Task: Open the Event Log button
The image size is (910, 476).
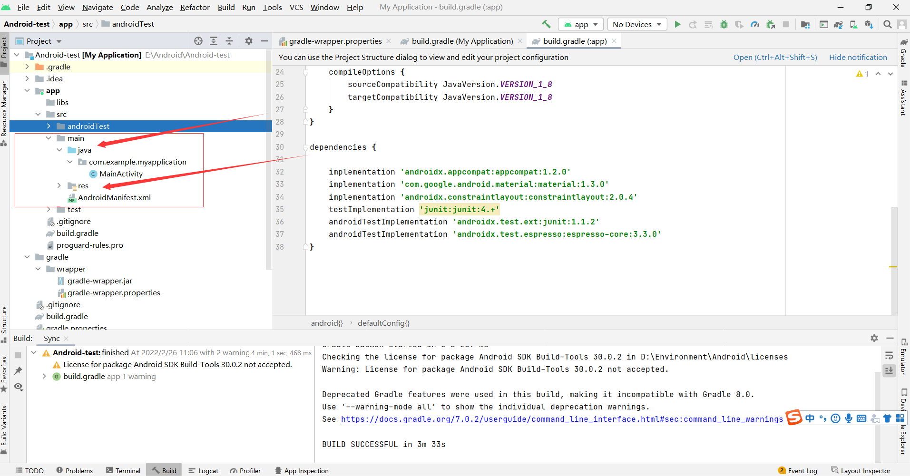Action: [x=798, y=470]
